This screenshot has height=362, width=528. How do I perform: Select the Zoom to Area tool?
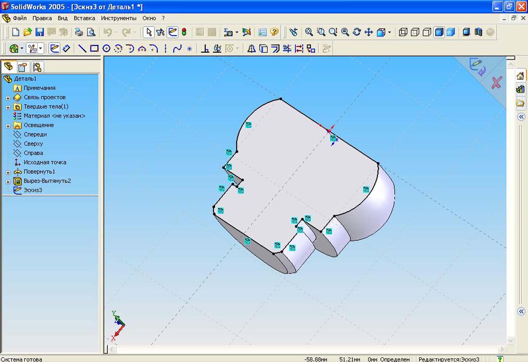[321, 32]
